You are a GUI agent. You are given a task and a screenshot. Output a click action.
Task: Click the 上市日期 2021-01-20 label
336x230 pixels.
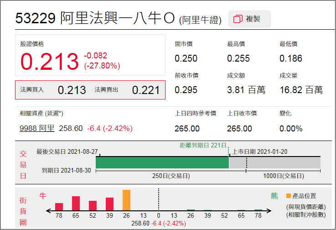click(260, 152)
